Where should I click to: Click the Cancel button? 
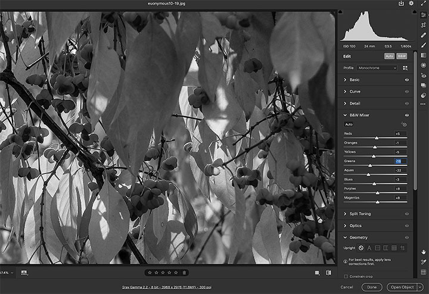(347, 287)
